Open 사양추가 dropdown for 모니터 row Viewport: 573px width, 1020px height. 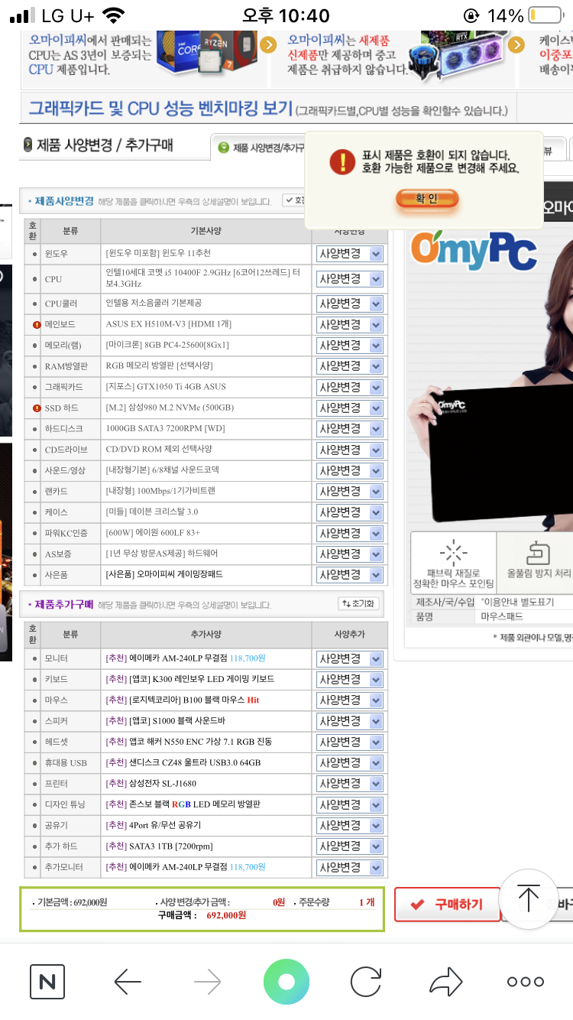pos(350,658)
